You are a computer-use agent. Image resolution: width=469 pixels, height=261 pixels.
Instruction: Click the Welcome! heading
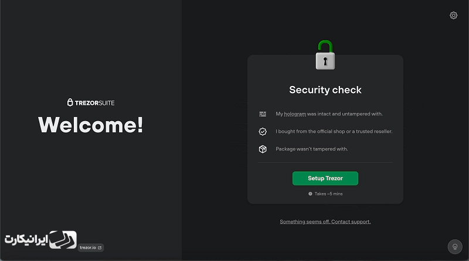coord(91,125)
